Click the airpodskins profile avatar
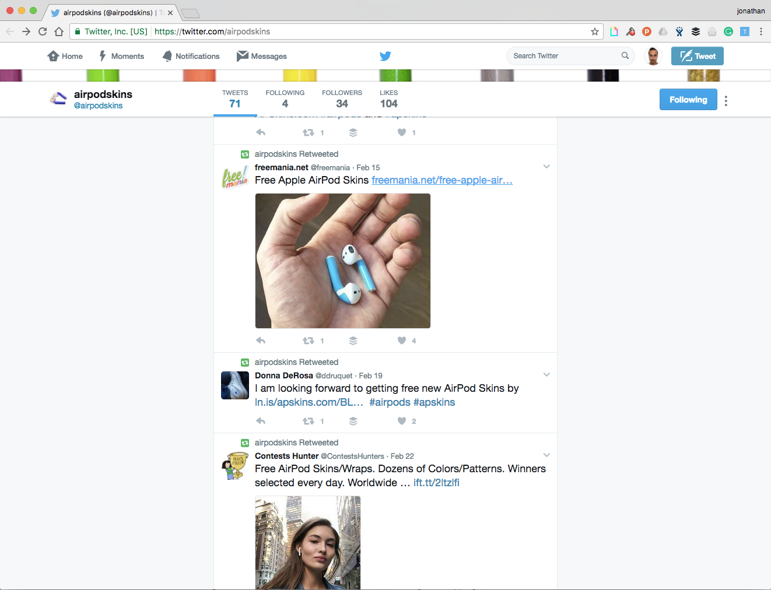This screenshot has width=771, height=590. (58, 99)
